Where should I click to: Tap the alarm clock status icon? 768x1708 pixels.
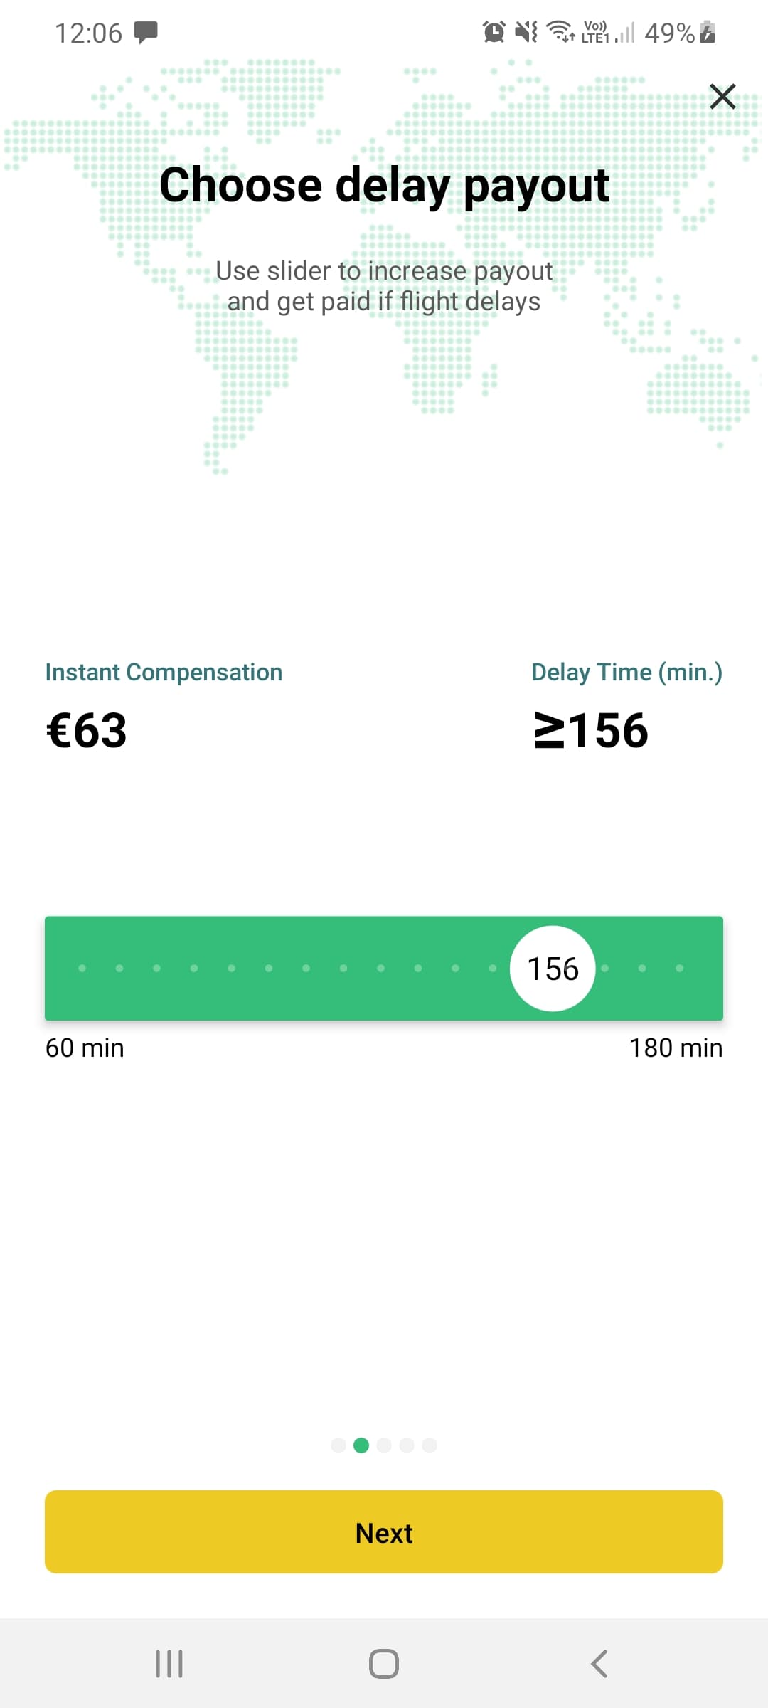494,32
